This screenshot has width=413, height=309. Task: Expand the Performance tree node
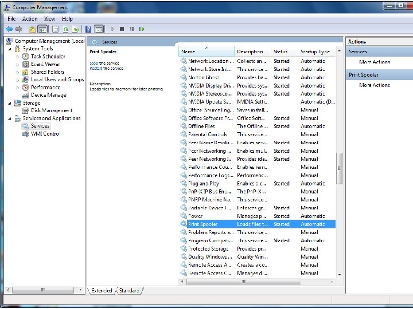(x=18, y=88)
